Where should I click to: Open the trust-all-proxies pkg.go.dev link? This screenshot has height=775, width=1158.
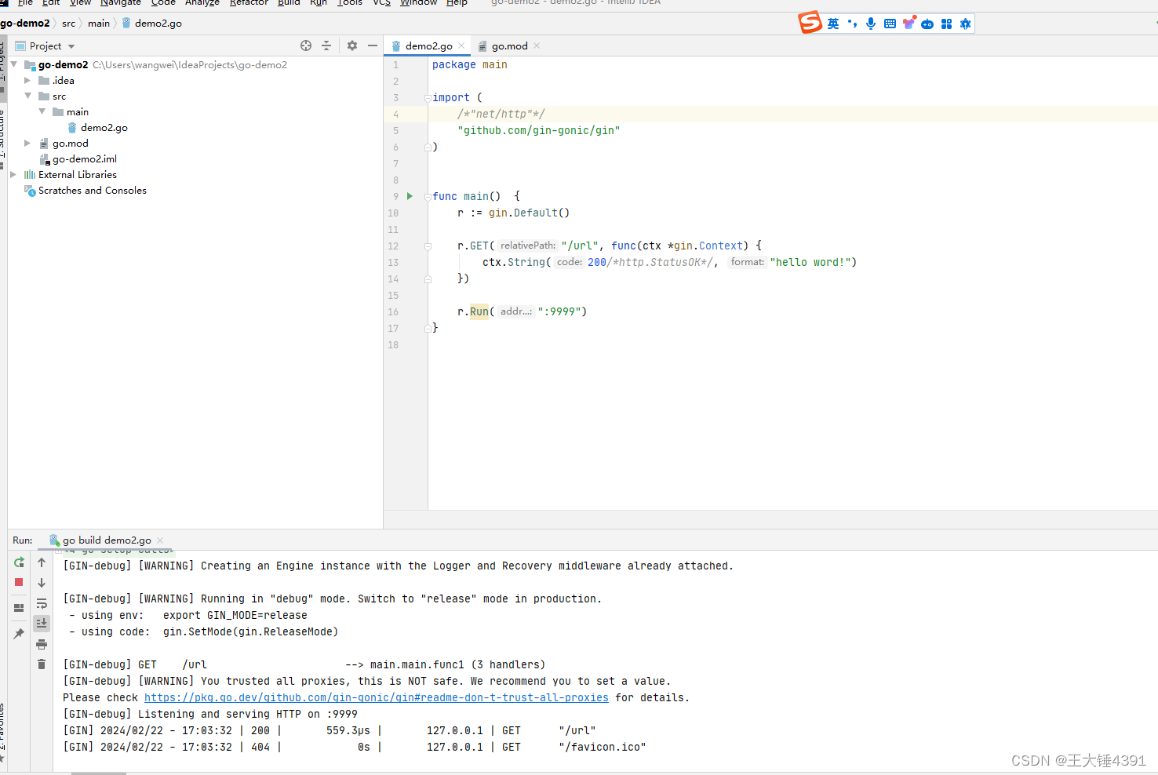(377, 697)
